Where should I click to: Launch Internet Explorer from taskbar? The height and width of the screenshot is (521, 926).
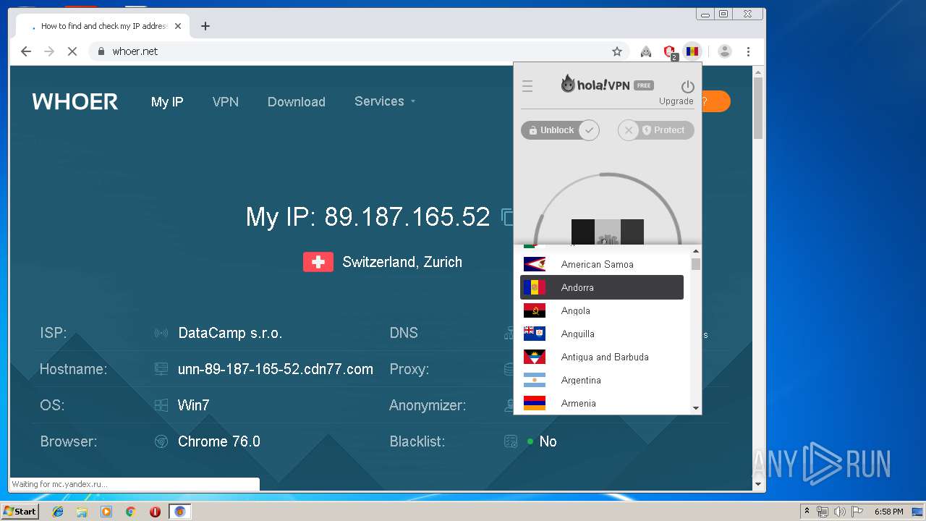click(x=58, y=512)
